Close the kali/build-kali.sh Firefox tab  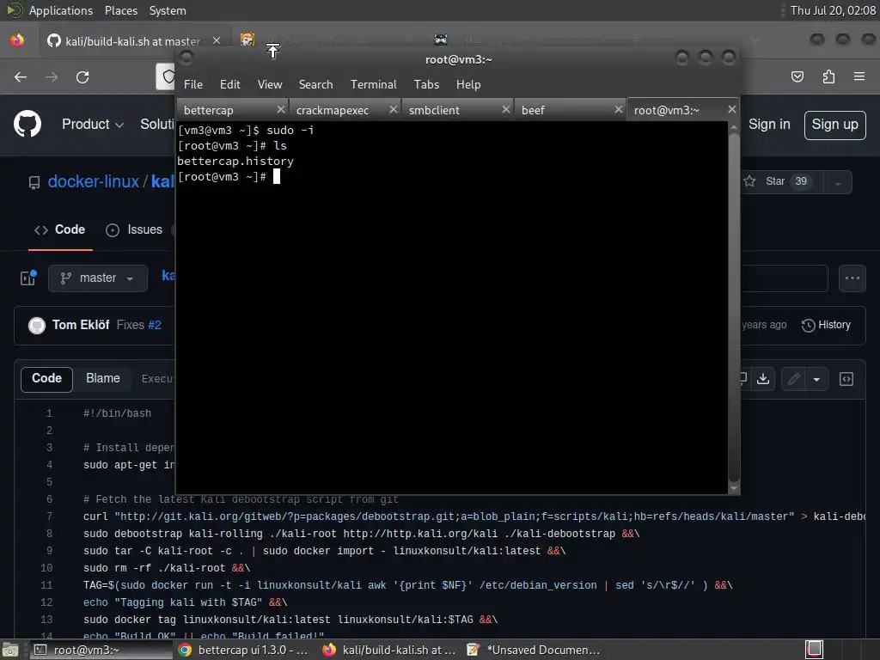point(216,41)
